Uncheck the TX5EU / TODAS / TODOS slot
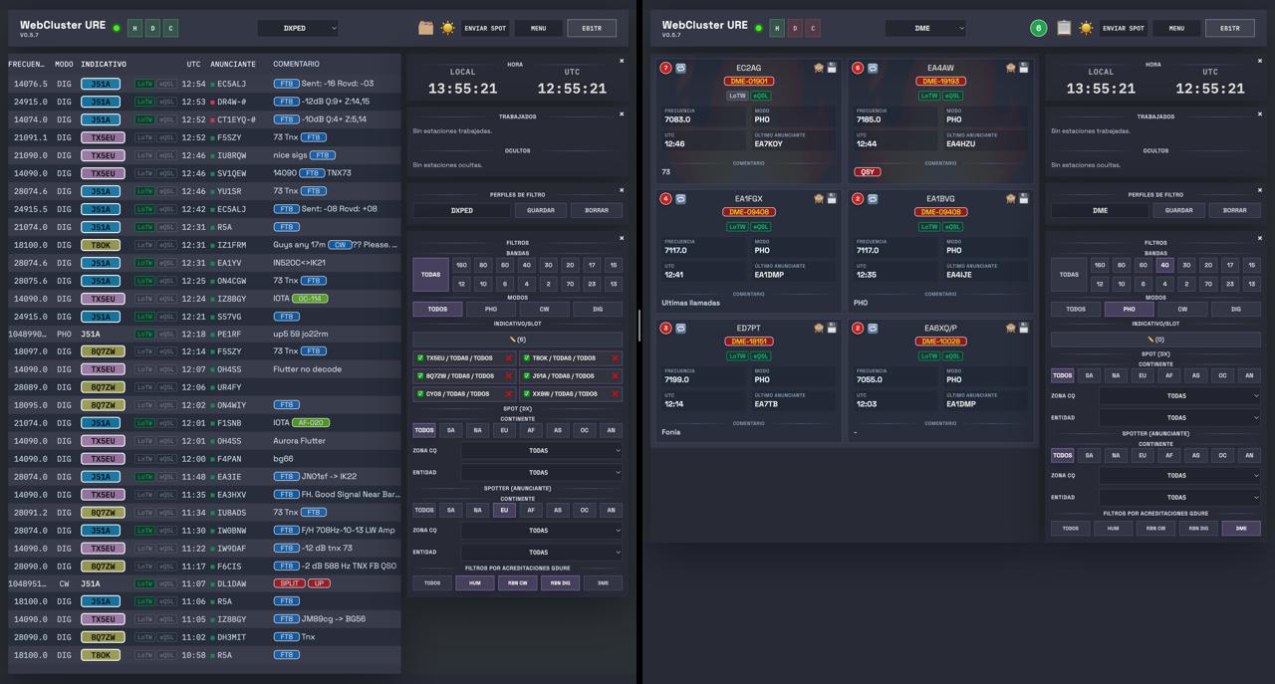The height and width of the screenshot is (684, 1275). click(x=420, y=358)
